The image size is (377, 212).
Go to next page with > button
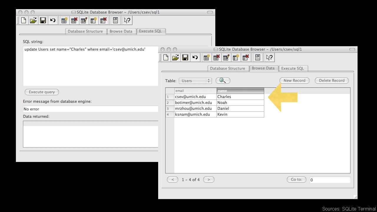pos(209,179)
